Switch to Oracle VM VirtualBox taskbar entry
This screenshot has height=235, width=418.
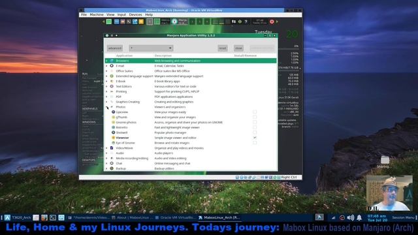point(175,217)
